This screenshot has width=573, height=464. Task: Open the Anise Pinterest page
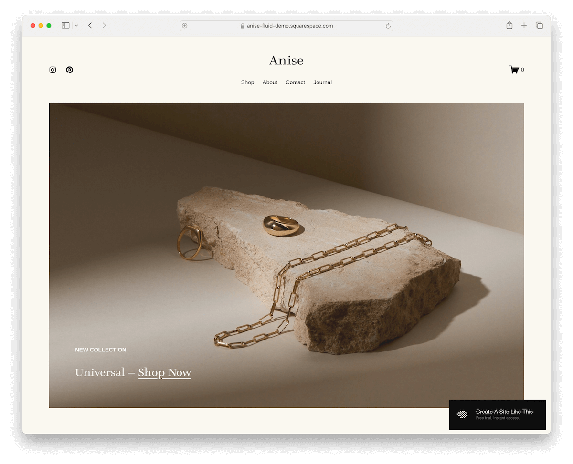[x=69, y=70]
